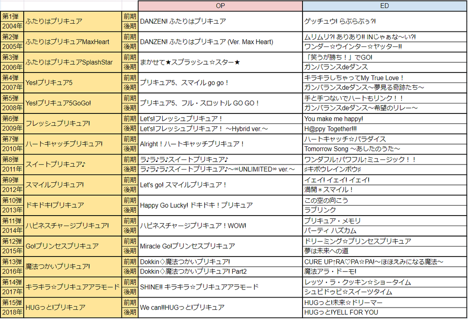This screenshot has width=468, height=319.
Task: Select the ED column header cell
Action: (384, 6)
